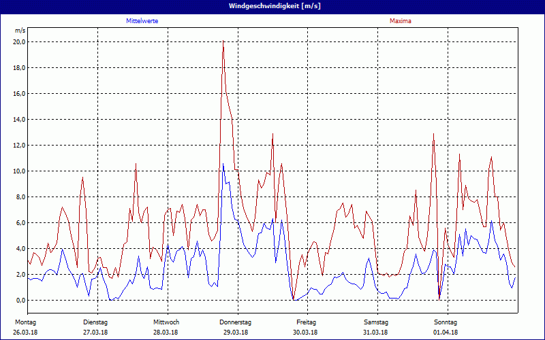
Task: Click the Samstag day label
Action: click(376, 322)
